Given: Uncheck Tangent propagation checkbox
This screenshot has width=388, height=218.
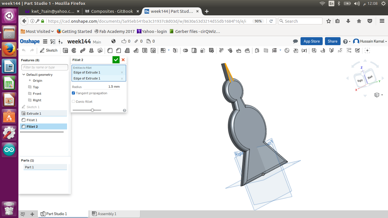Looking at the screenshot, I should click(74, 93).
